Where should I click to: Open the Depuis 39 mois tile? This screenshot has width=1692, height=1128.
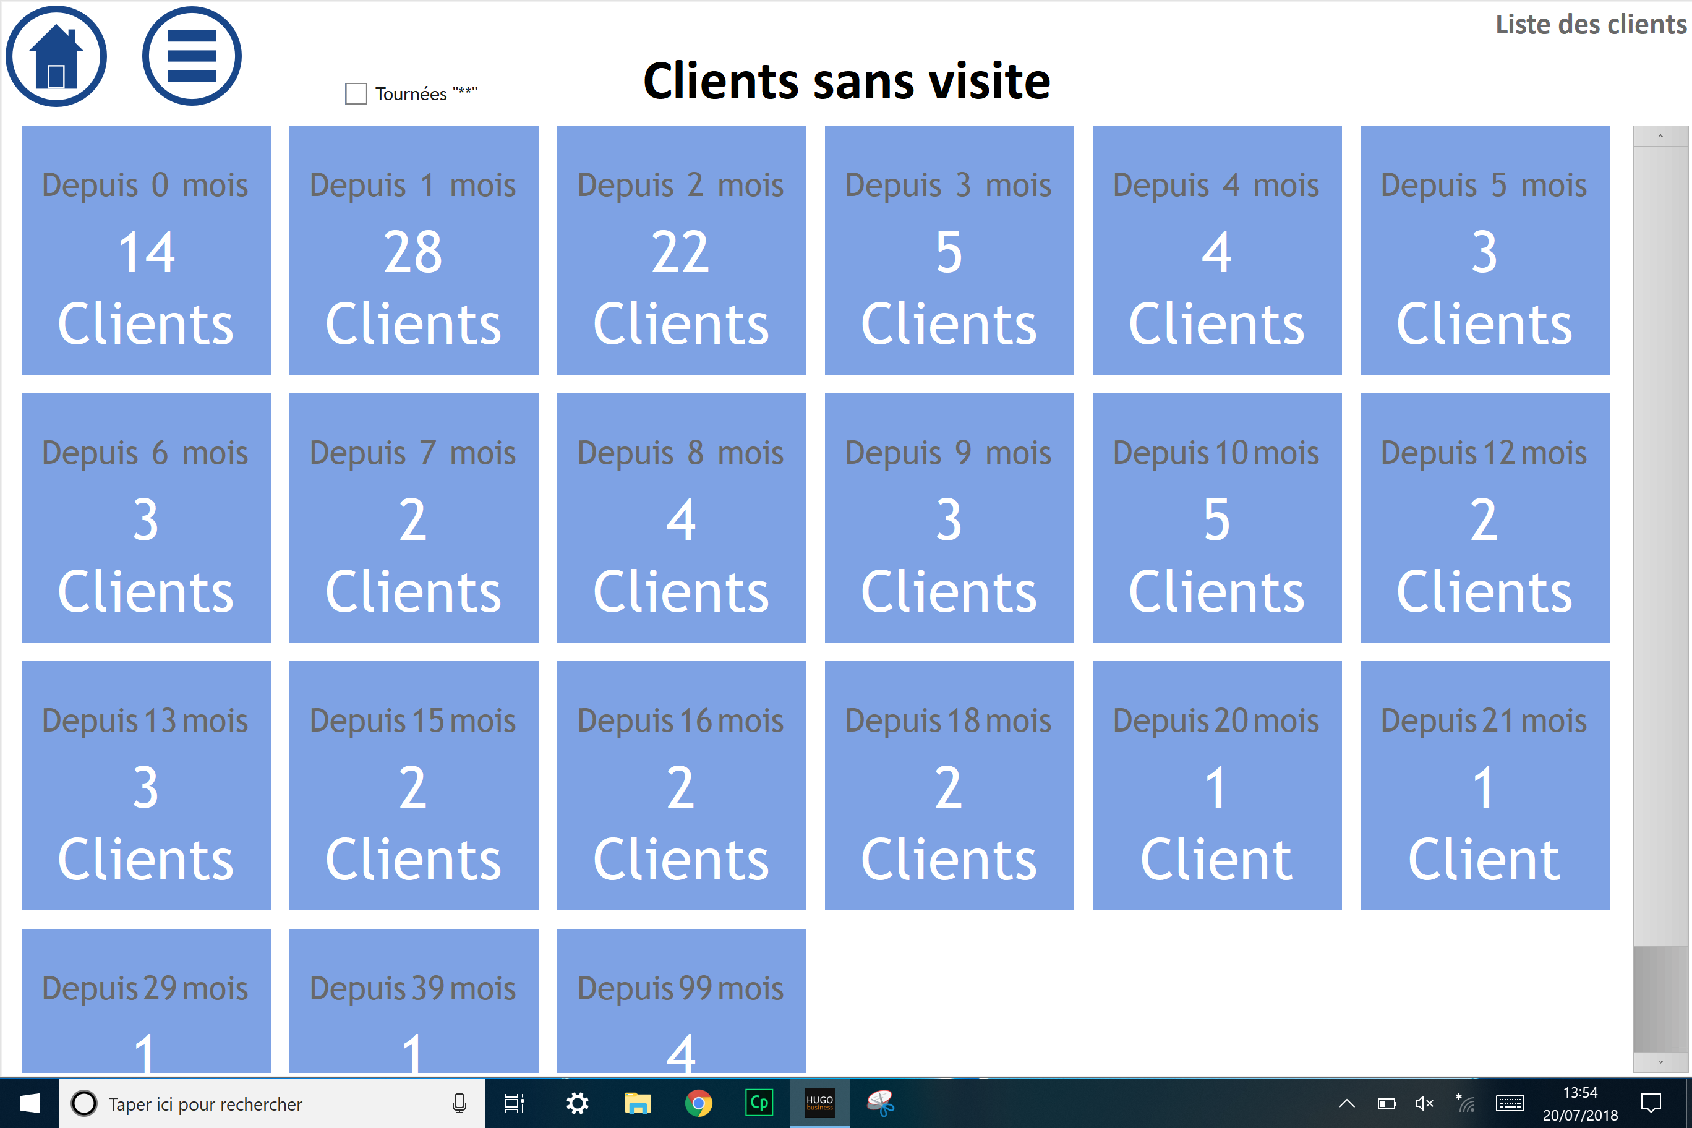[414, 1001]
